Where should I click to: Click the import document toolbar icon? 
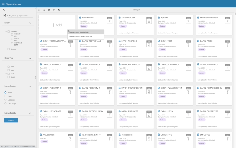(x=54, y=10)
